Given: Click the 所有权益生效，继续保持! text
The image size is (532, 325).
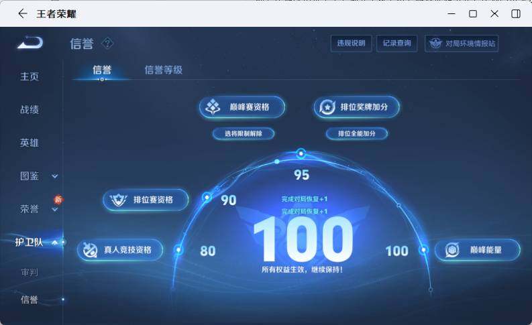Looking at the screenshot, I should 302,270.
